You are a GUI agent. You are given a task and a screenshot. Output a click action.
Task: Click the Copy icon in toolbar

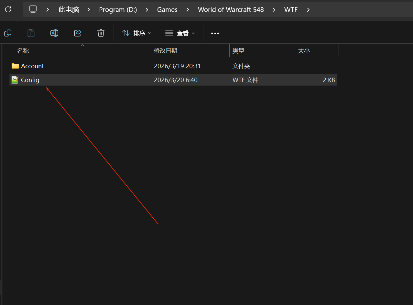click(x=8, y=33)
